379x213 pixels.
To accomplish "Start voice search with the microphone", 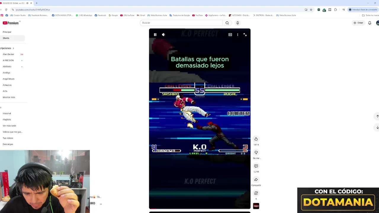I will pyautogui.click(x=237, y=23).
